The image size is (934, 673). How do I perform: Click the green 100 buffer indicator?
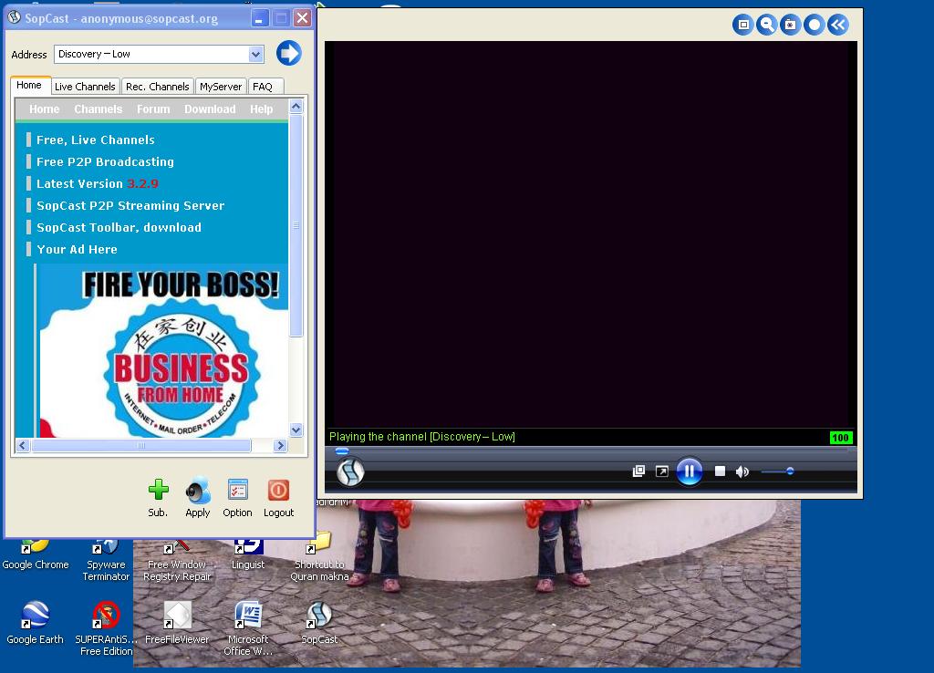(x=840, y=438)
